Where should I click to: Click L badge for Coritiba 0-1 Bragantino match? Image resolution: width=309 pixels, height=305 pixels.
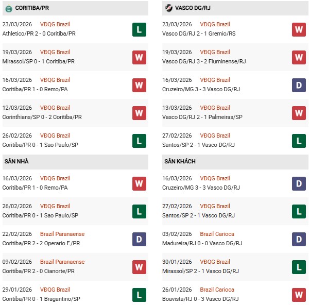139,295
